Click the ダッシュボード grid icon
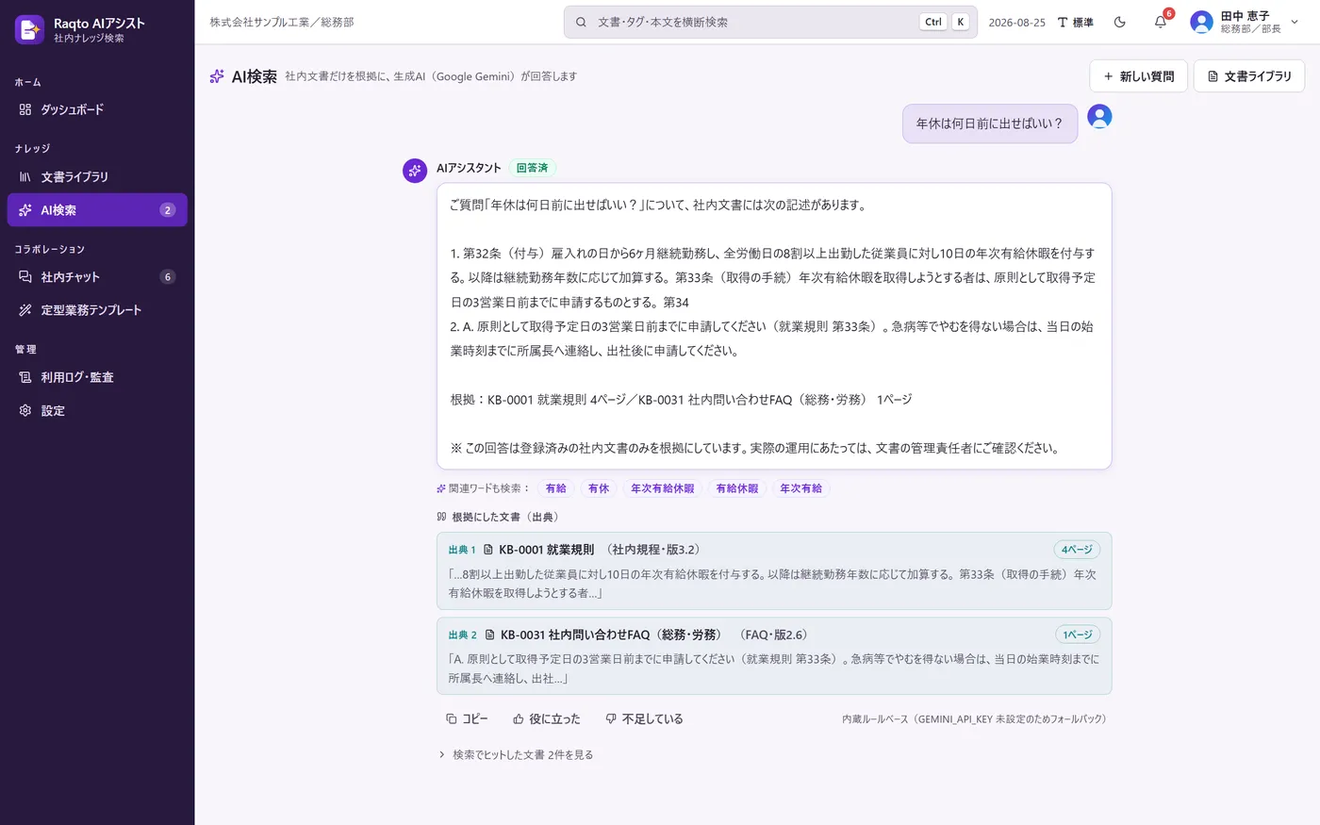Image resolution: width=1320 pixels, height=825 pixels. pyautogui.click(x=25, y=109)
